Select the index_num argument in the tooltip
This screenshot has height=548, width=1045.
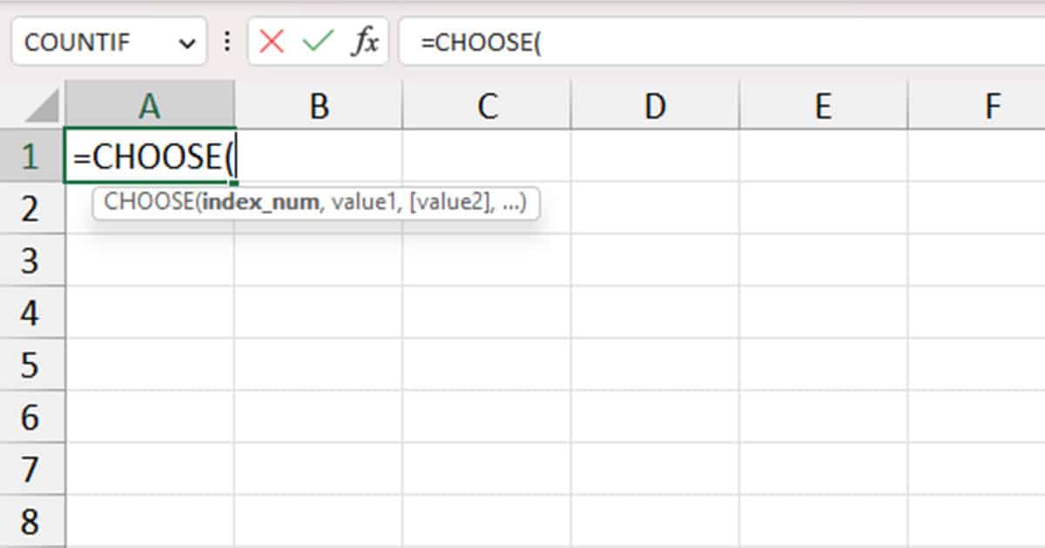click(260, 203)
